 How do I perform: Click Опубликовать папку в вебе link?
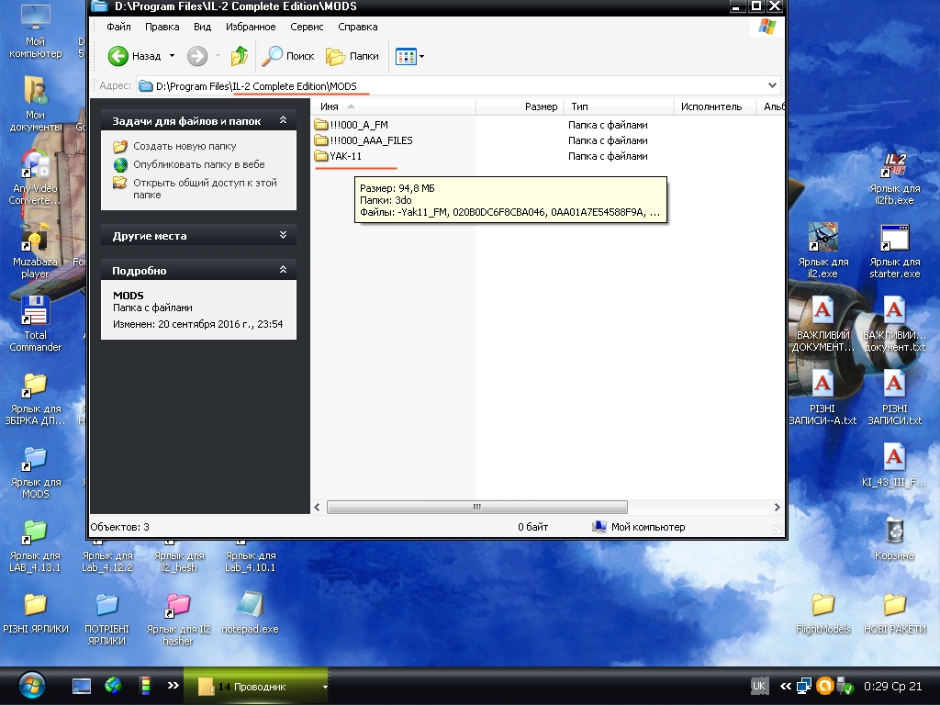pos(198,164)
